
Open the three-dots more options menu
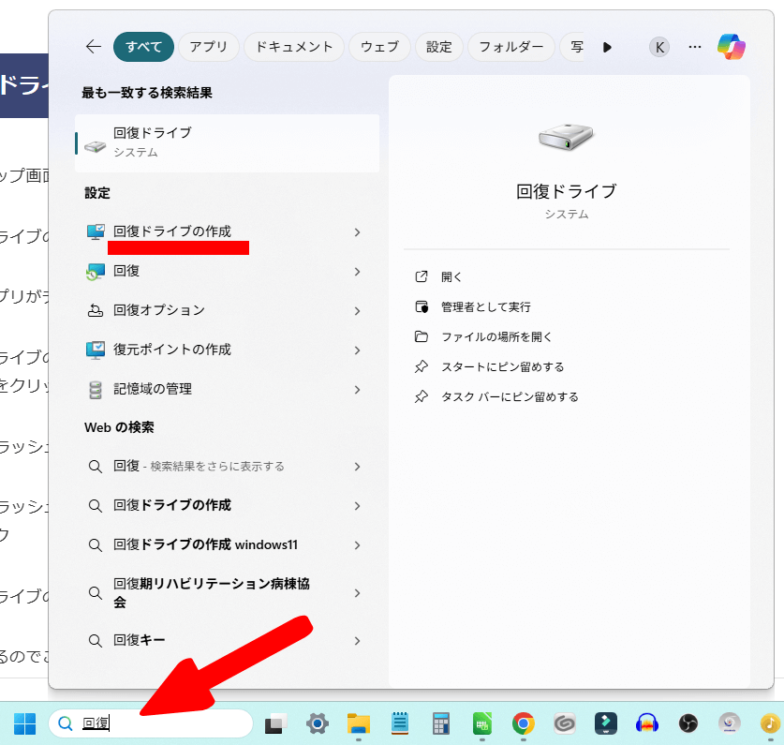point(694,47)
